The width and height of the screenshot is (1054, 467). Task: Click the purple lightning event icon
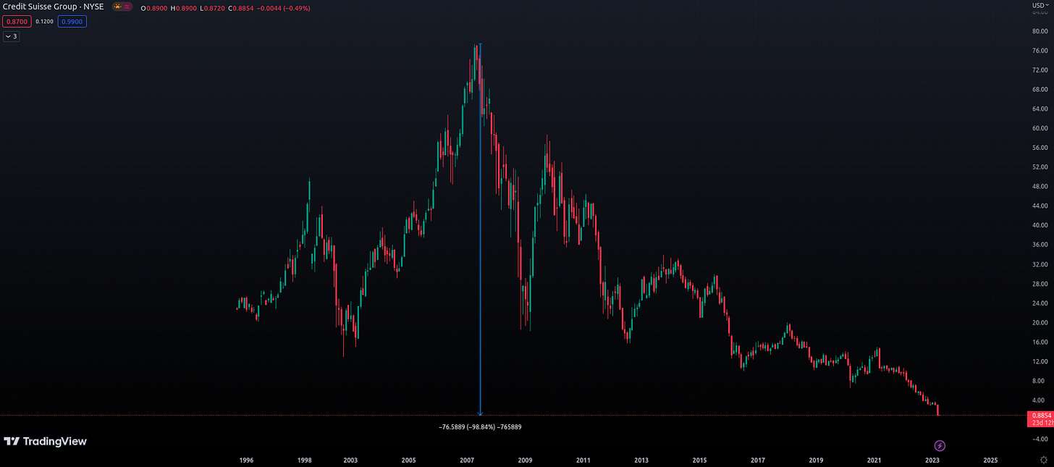point(940,445)
